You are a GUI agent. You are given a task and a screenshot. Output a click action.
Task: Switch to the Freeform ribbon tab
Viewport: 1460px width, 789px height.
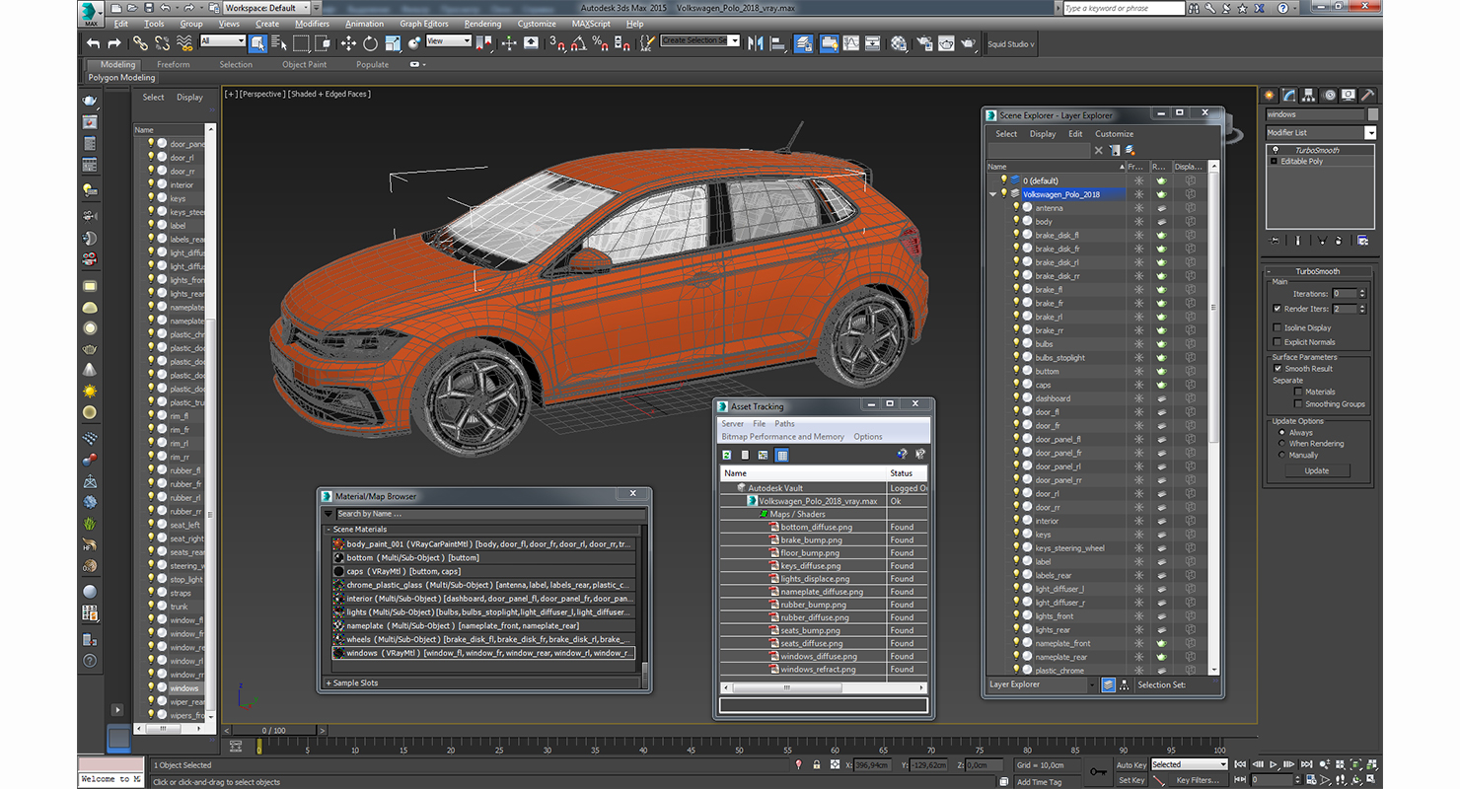pos(174,64)
